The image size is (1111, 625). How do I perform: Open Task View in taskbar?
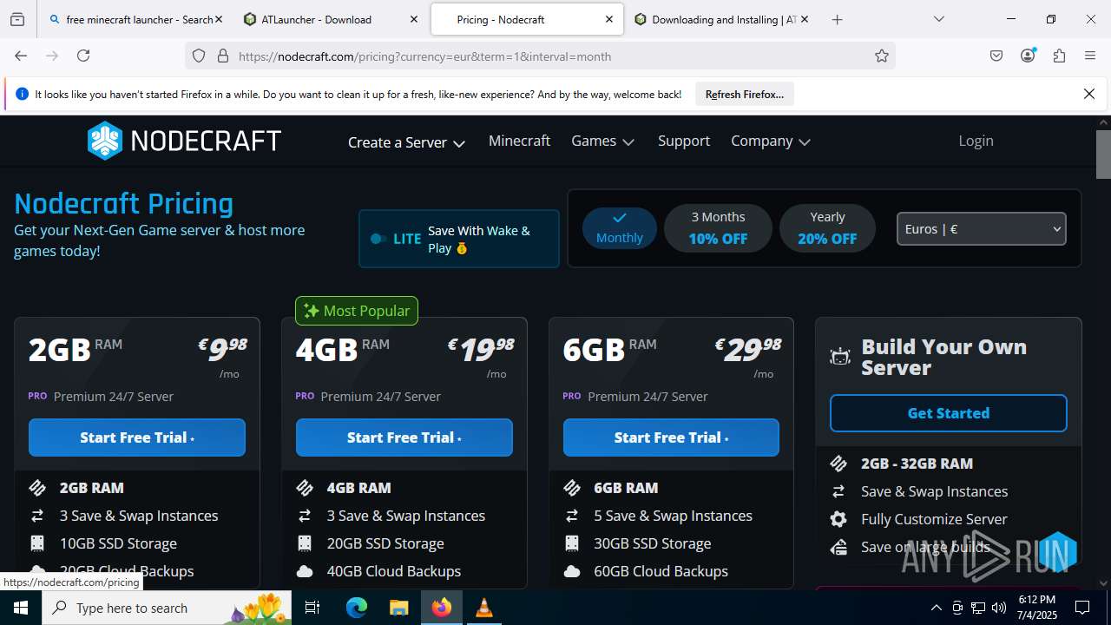312,608
